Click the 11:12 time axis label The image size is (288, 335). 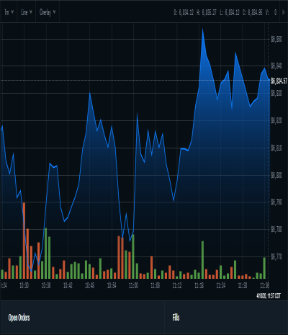177,285
